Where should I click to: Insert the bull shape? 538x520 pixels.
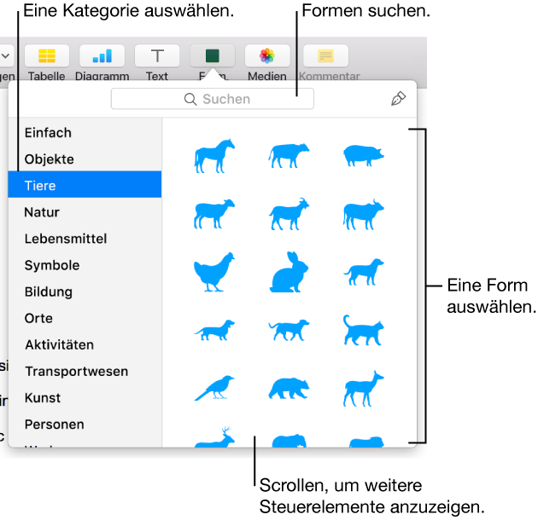[x=364, y=214]
